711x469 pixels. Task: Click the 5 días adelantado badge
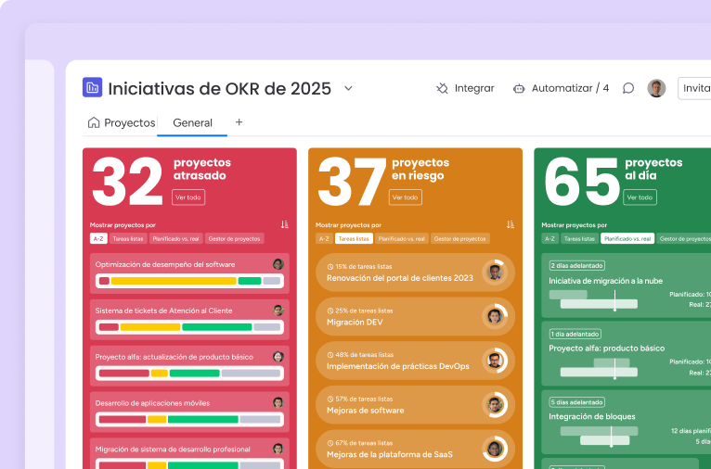576,402
